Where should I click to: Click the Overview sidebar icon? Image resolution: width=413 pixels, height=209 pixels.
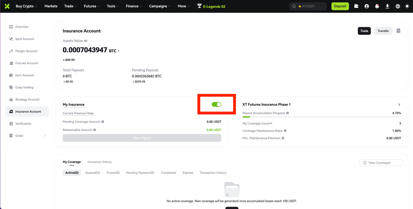pyautogui.click(x=11, y=27)
